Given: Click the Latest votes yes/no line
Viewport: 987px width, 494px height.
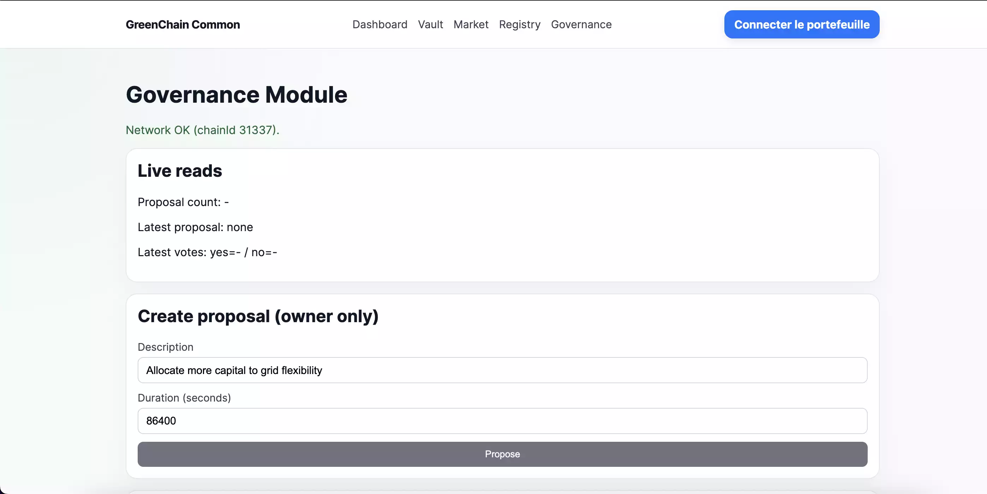Looking at the screenshot, I should tap(207, 252).
